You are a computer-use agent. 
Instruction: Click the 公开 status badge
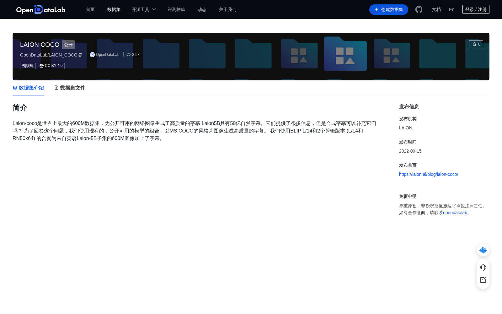68,45
